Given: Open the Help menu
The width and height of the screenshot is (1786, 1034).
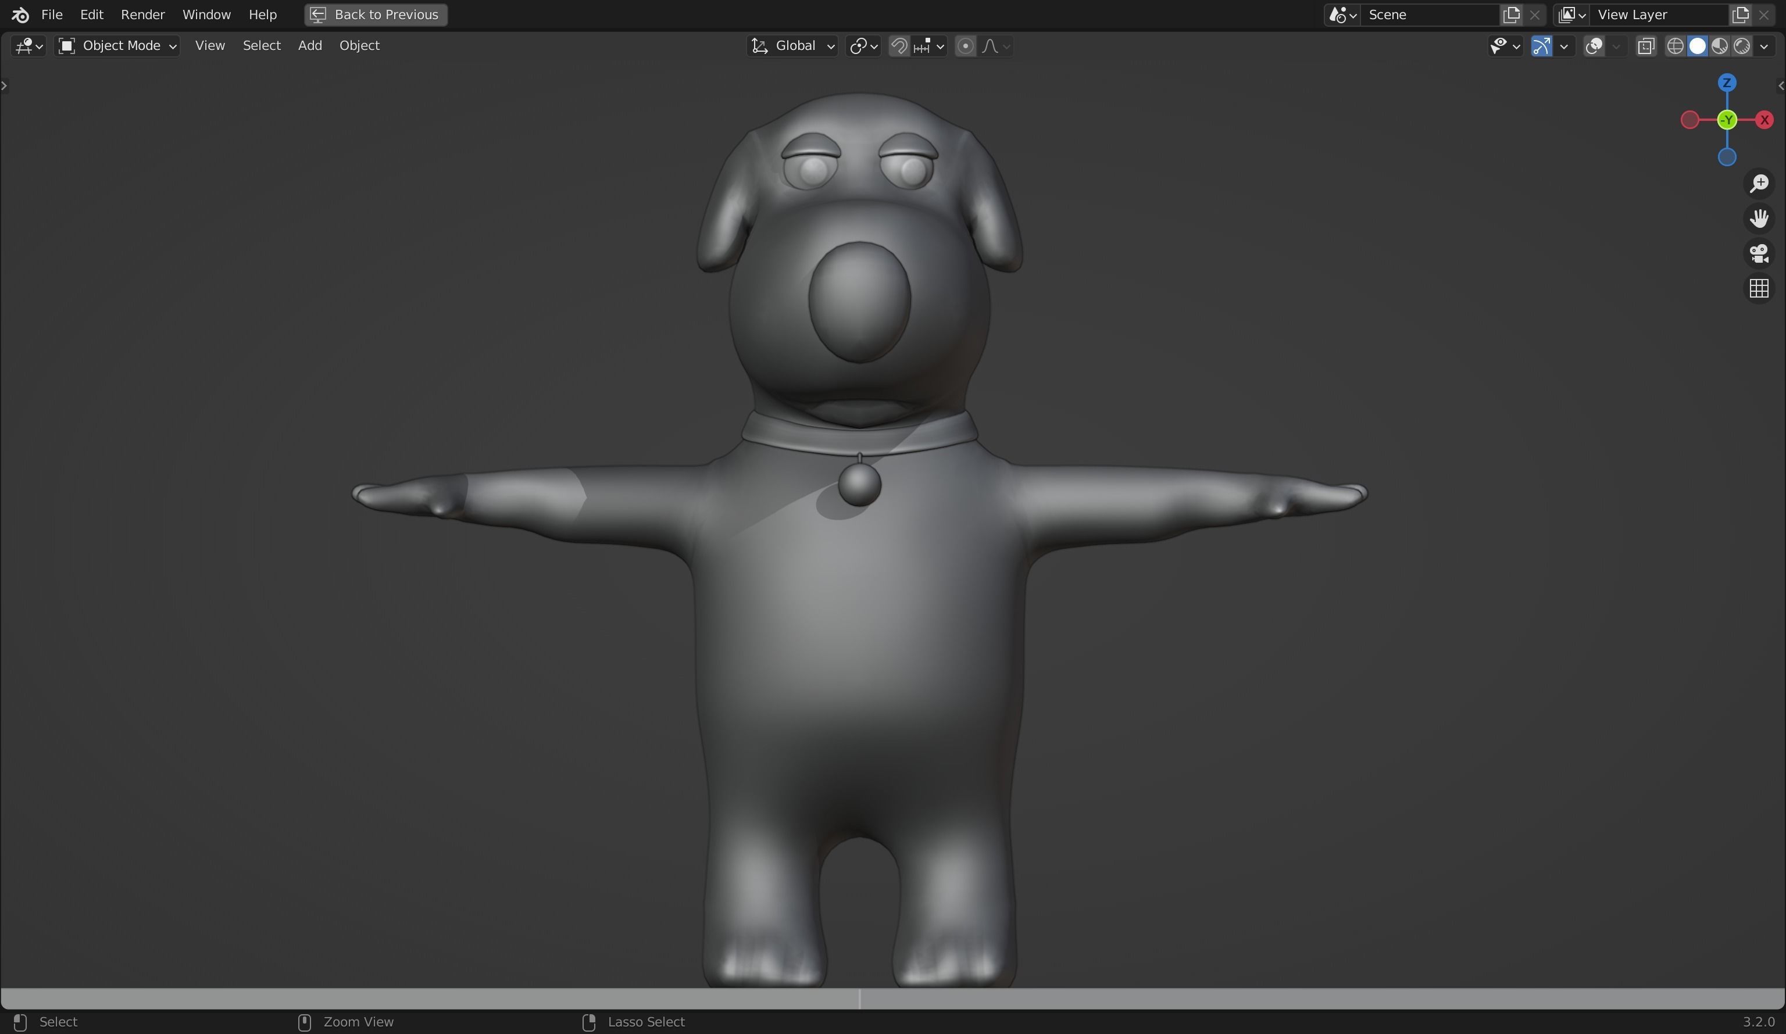Looking at the screenshot, I should click(x=262, y=15).
